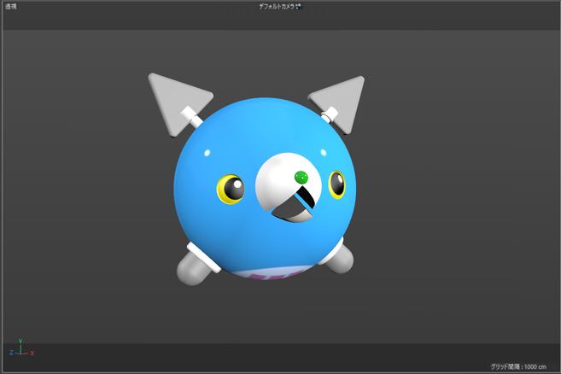Select the character's left yellow eye
Viewport: 561px width, 374px height.
(230, 189)
